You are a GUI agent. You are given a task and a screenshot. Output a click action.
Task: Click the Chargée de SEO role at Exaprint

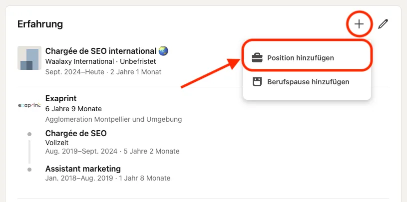pyautogui.click(x=76, y=133)
